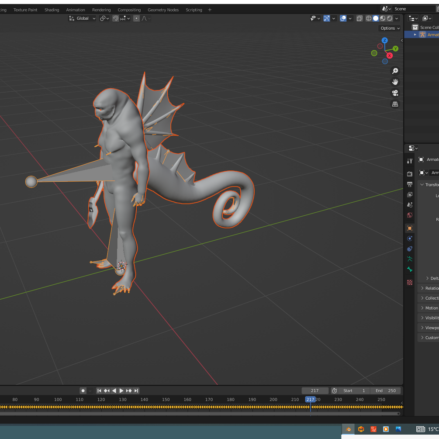Open the Tool properties tab
Screen dimensions: 439x439
(410, 161)
